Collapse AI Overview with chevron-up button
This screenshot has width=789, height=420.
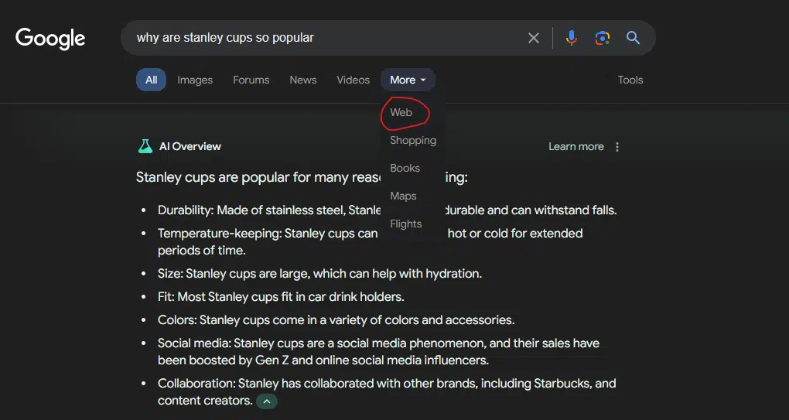coord(267,401)
